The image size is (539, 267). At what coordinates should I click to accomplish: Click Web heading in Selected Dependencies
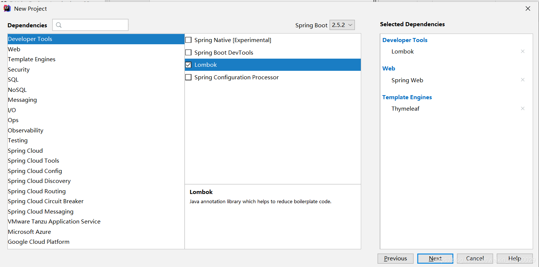(389, 69)
